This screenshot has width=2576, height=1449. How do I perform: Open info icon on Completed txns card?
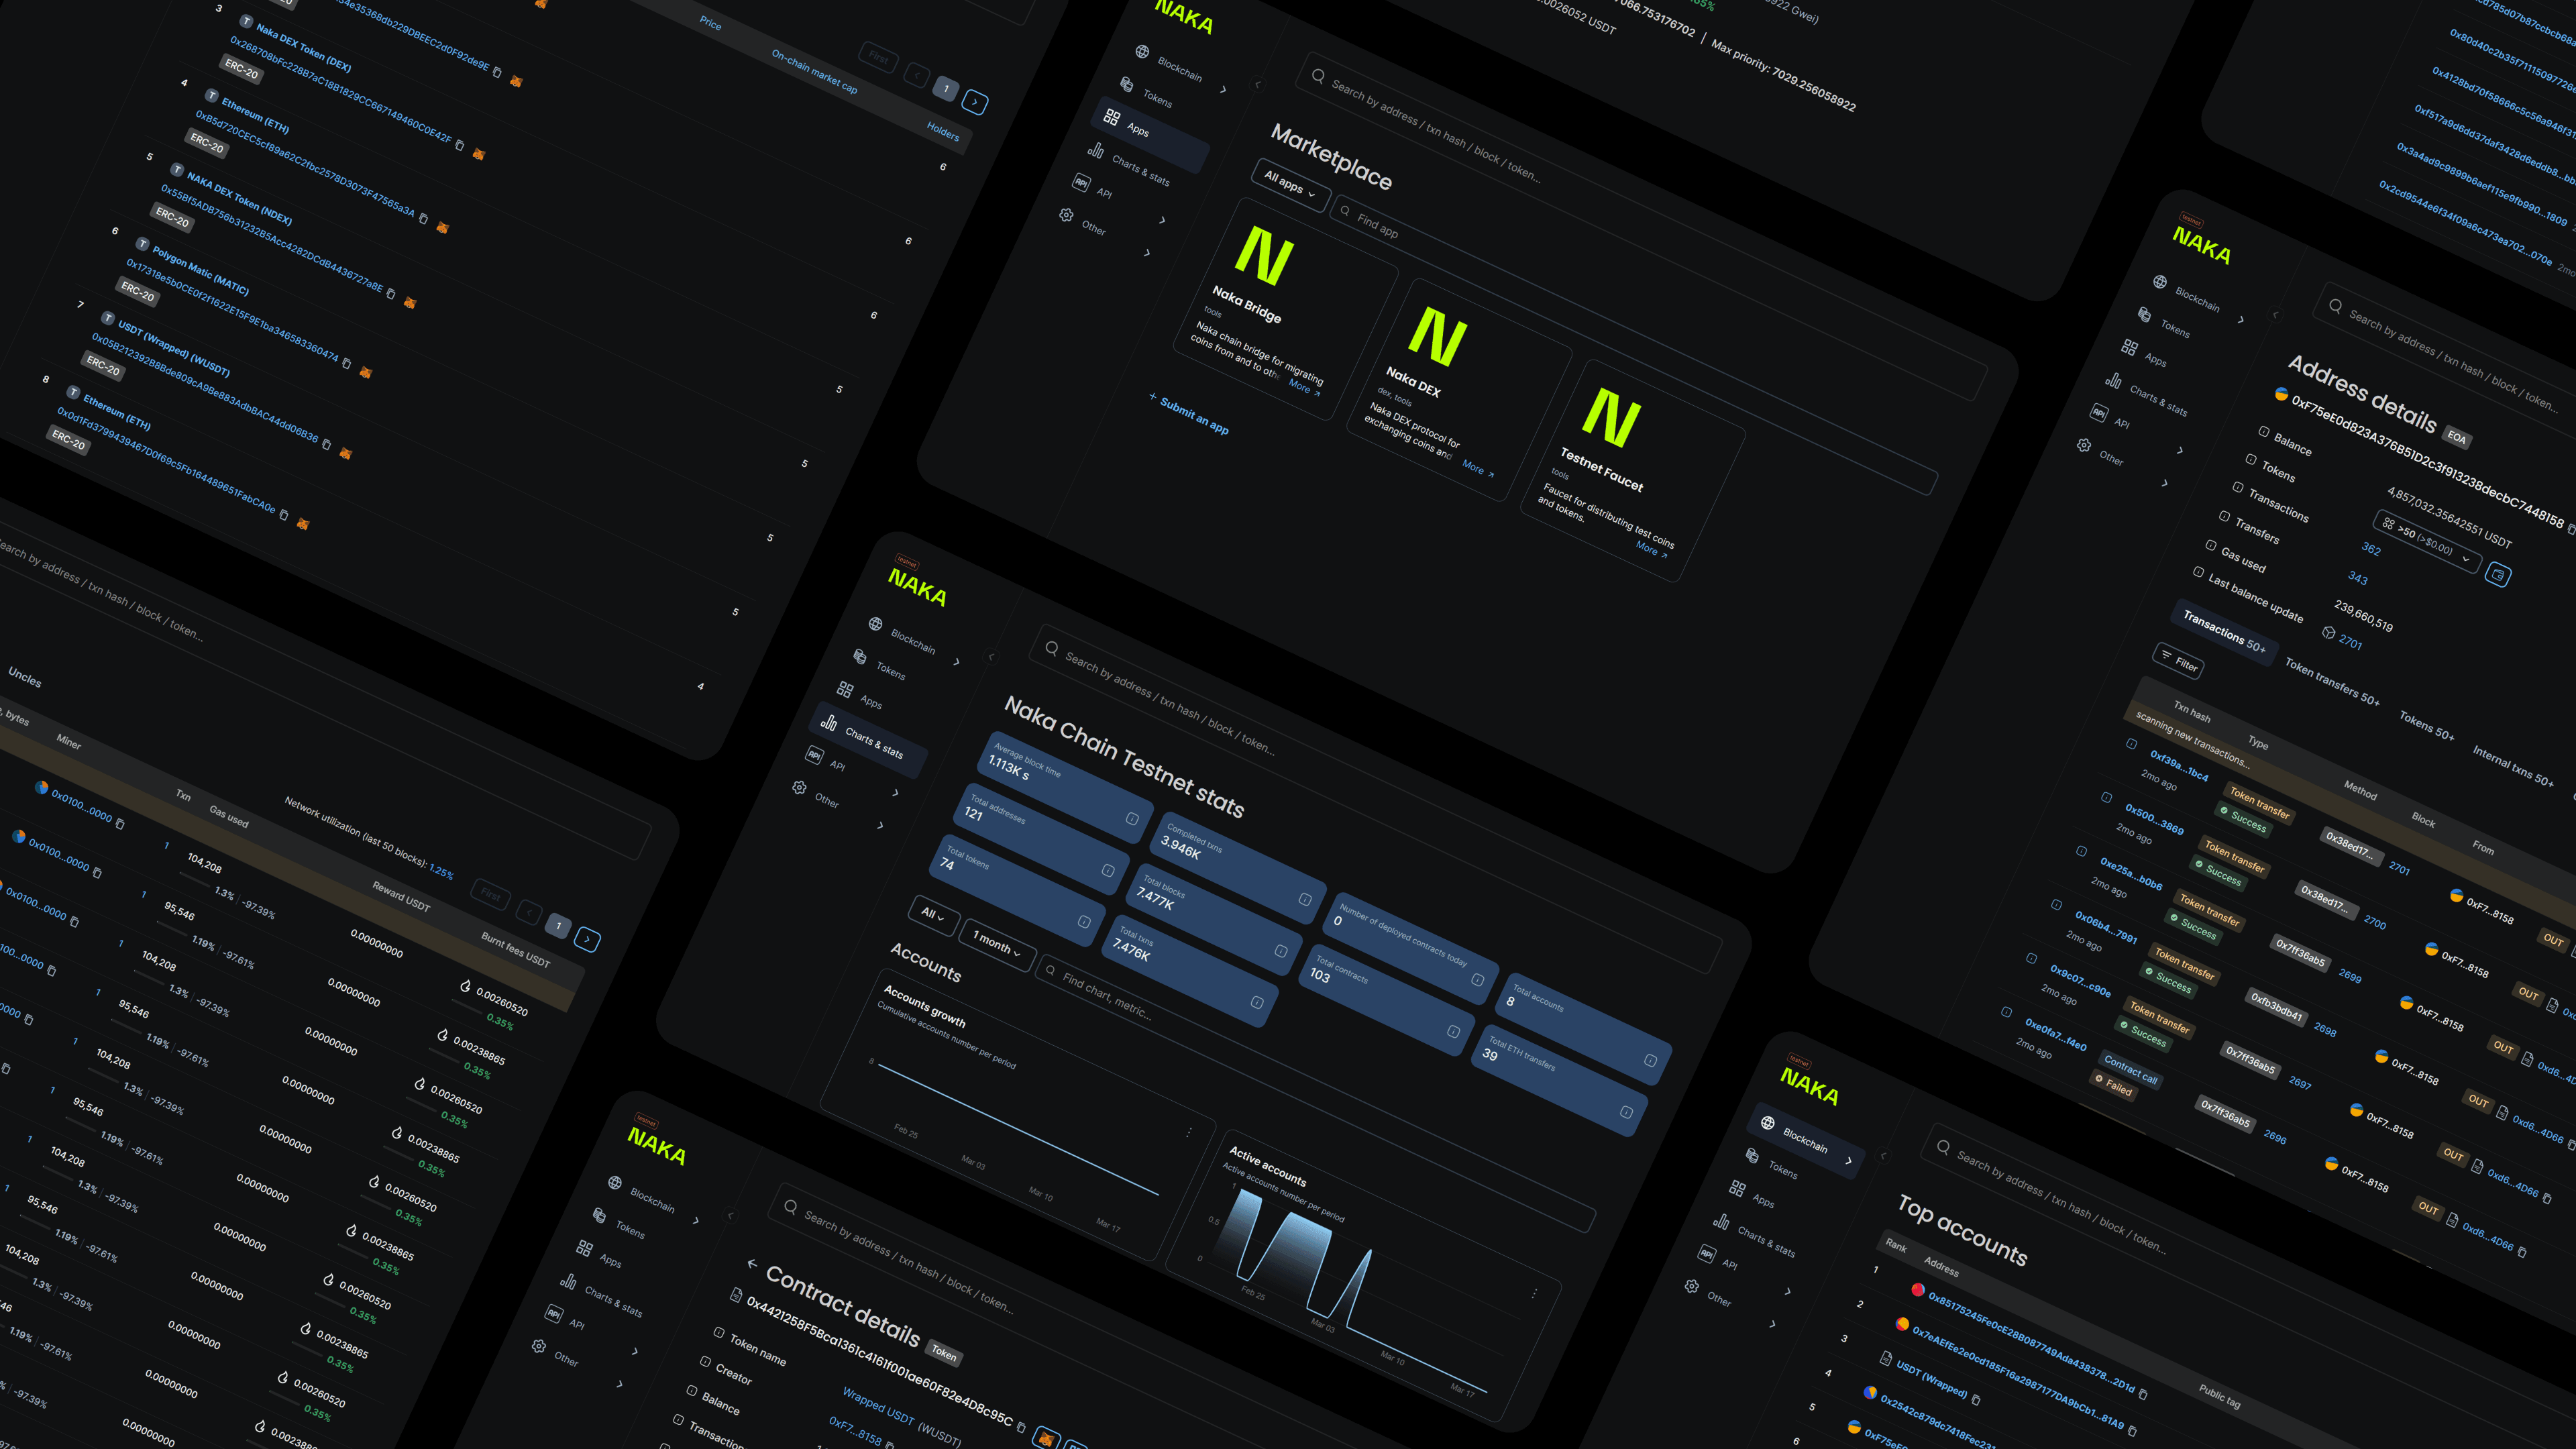click(1305, 899)
